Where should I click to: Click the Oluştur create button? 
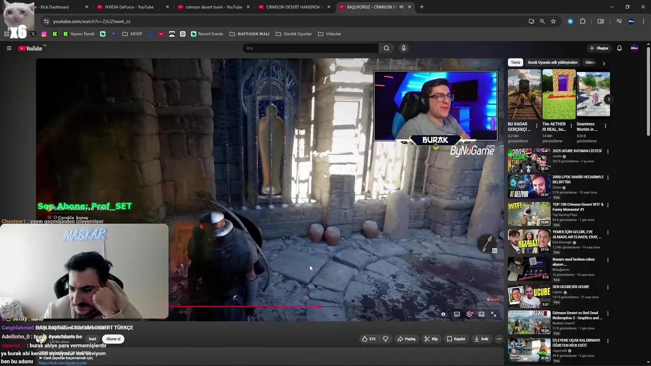[x=599, y=48]
